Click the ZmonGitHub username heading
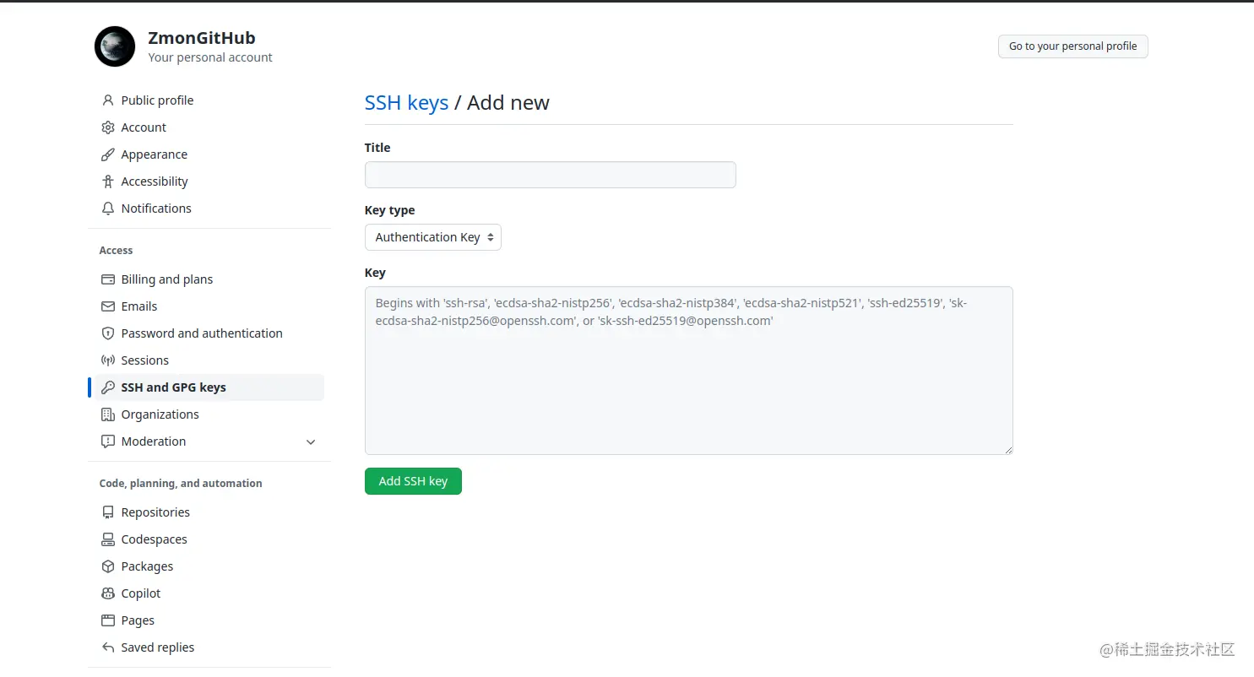 pyautogui.click(x=202, y=38)
